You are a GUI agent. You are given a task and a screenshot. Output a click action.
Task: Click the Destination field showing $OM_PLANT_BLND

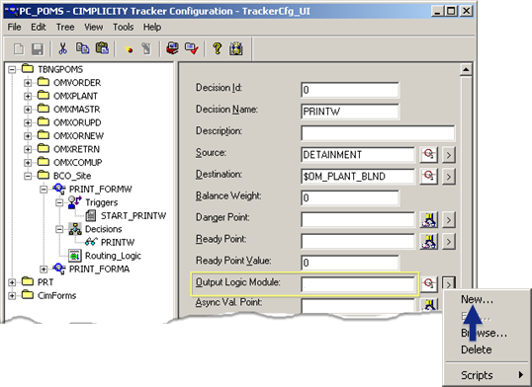(358, 177)
